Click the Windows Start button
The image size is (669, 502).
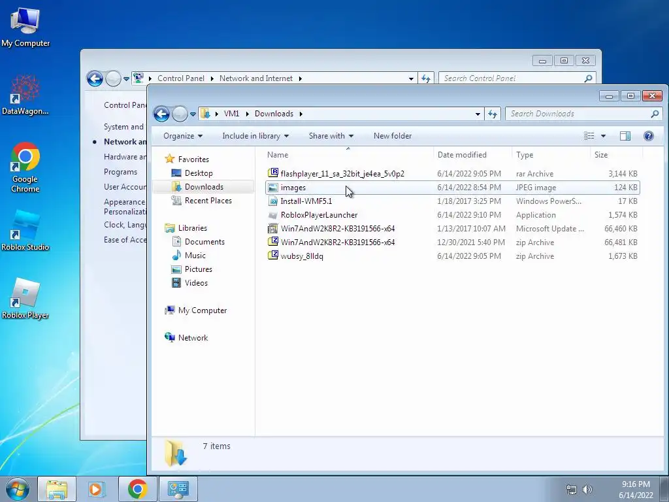pos(18,489)
